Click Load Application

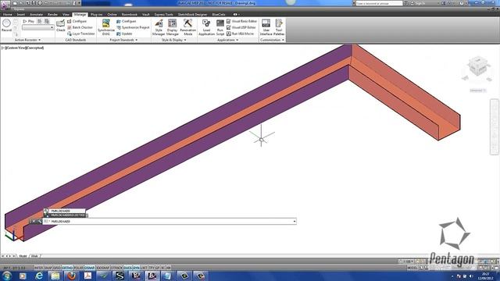click(x=206, y=27)
